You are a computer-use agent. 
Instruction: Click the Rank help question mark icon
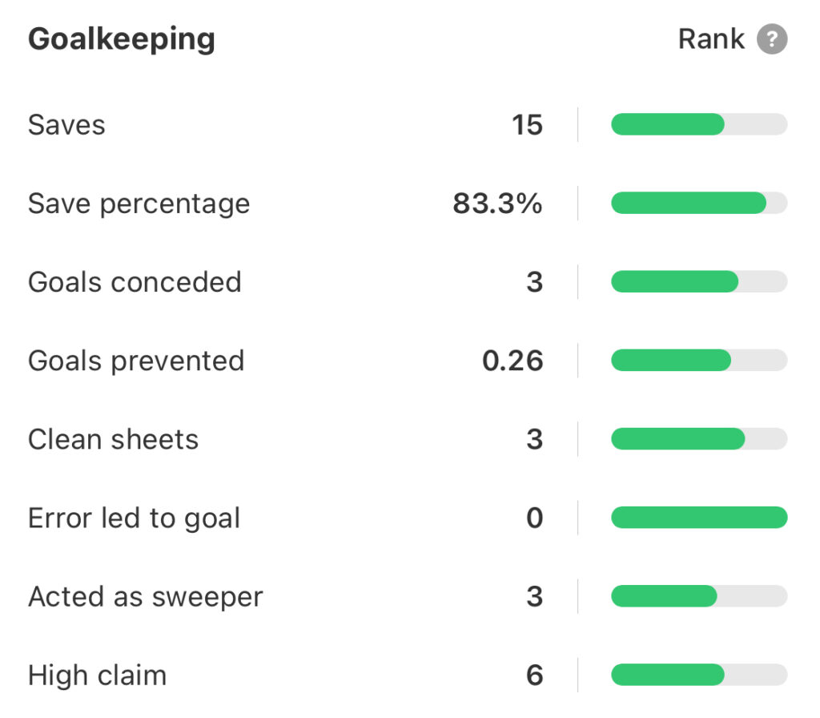773,39
